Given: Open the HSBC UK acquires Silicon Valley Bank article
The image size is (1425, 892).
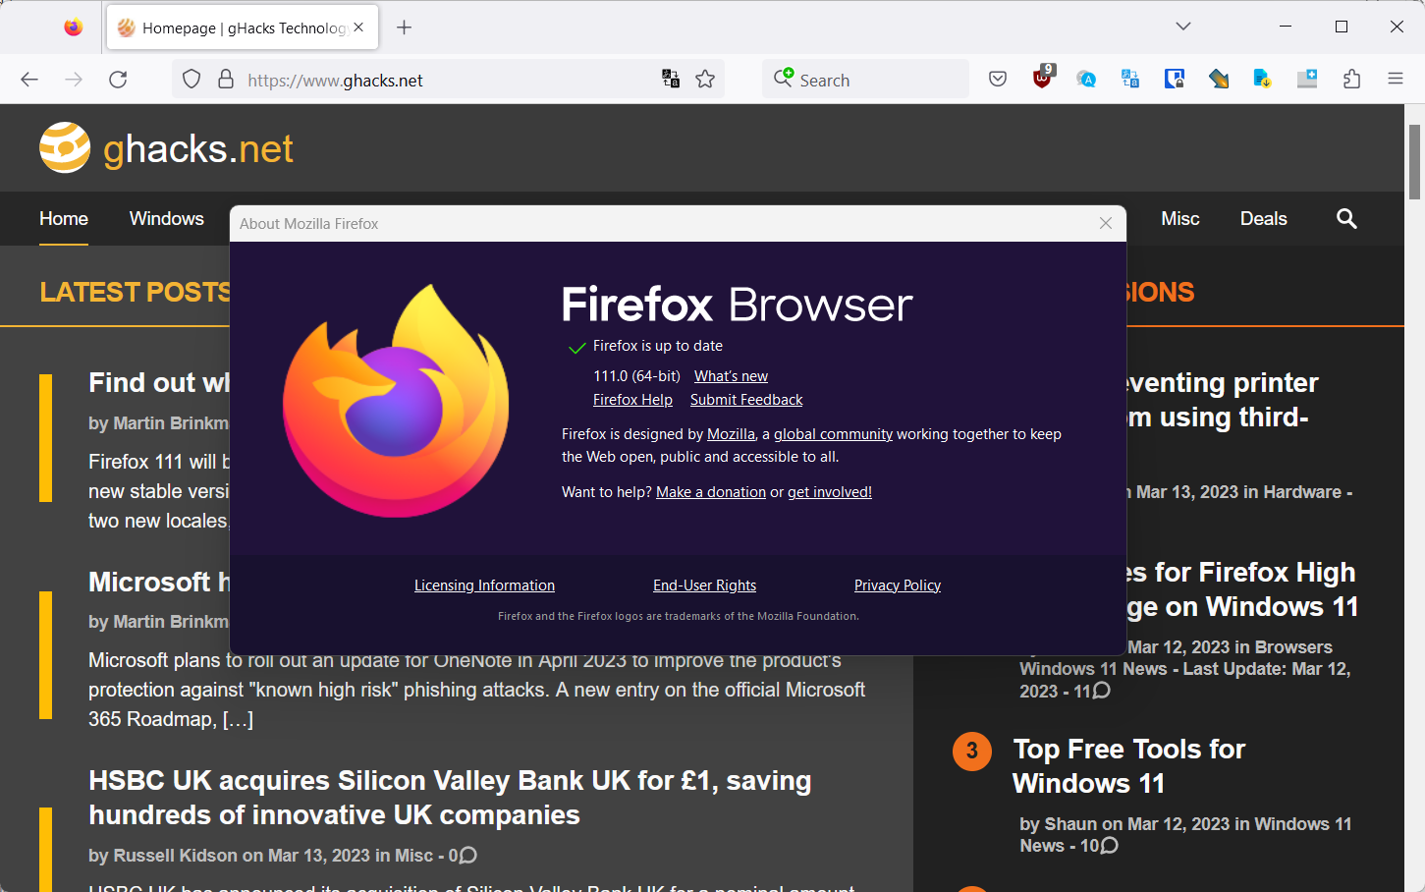Looking at the screenshot, I should click(x=450, y=798).
